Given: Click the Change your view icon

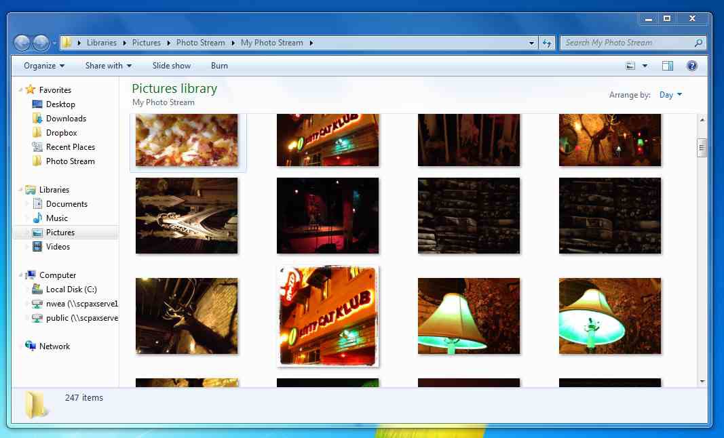Looking at the screenshot, I should click(x=630, y=66).
